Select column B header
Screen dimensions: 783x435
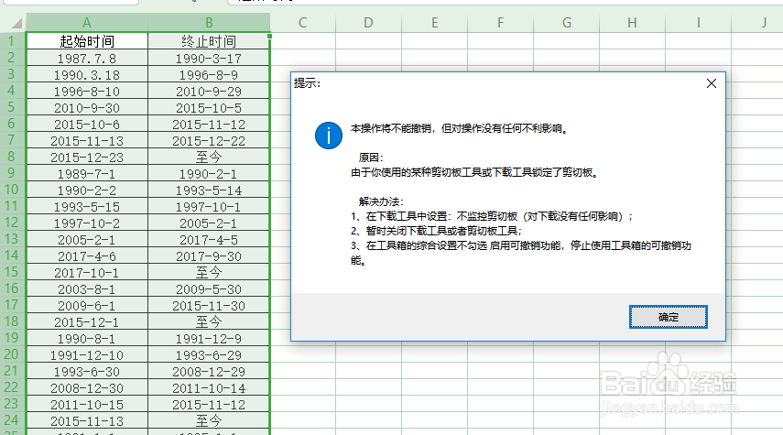(209, 23)
